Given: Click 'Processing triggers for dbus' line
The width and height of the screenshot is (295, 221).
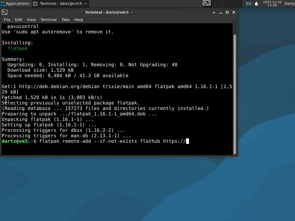Looking at the screenshot, I should tap(63, 130).
